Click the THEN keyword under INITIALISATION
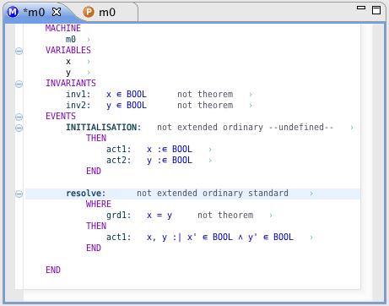Image resolution: width=389 pixels, height=306 pixels. point(96,138)
